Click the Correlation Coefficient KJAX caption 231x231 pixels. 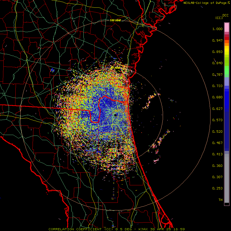coord(117,229)
